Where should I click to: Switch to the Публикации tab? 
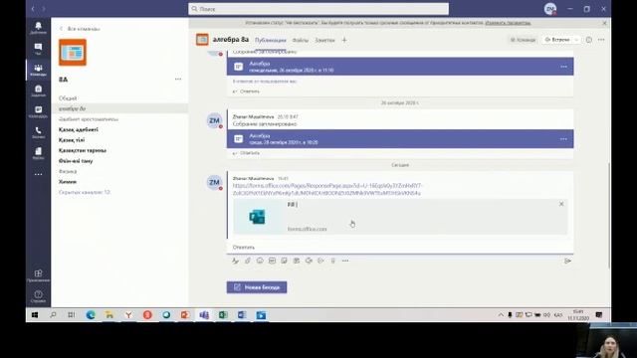click(270, 40)
